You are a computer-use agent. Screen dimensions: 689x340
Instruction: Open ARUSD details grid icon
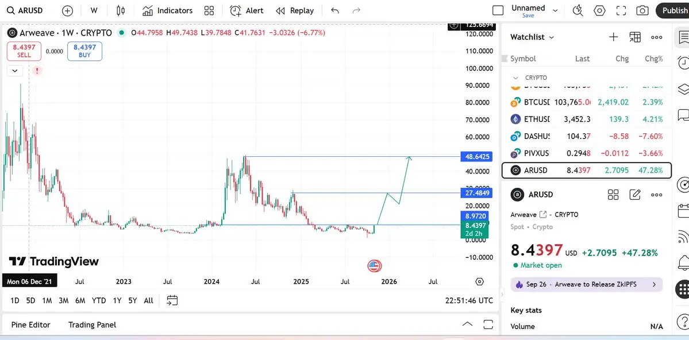[x=613, y=195]
